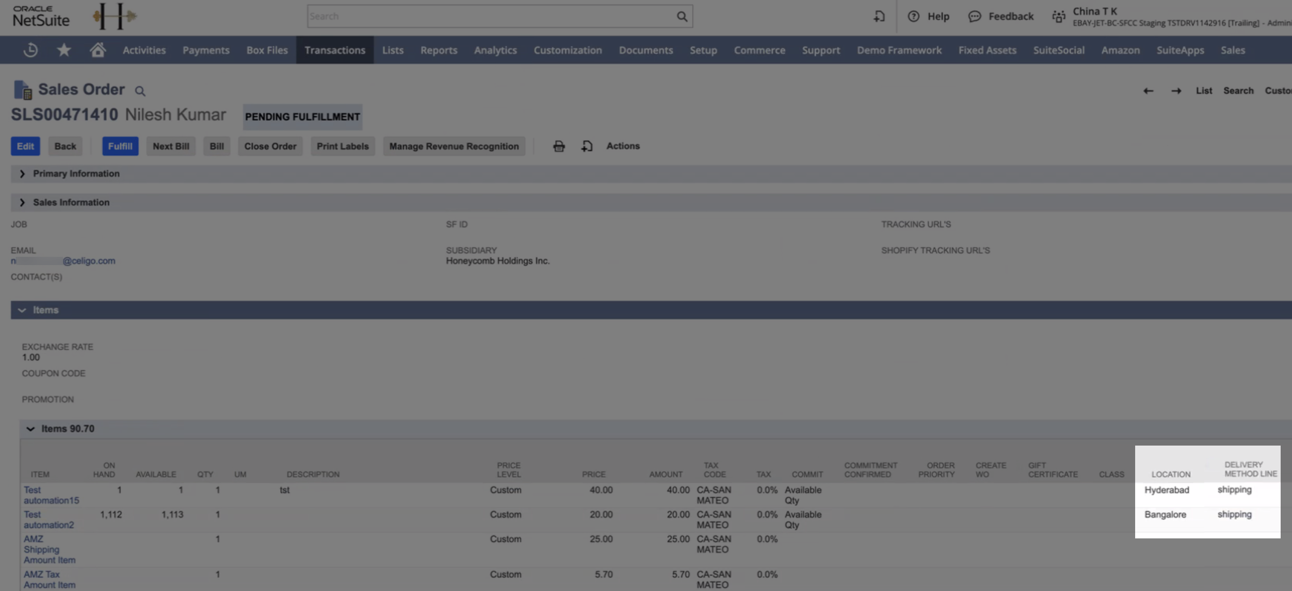Viewport: 1292px width, 591px height.
Task: Click the search magnifier in global search
Action: pos(682,17)
